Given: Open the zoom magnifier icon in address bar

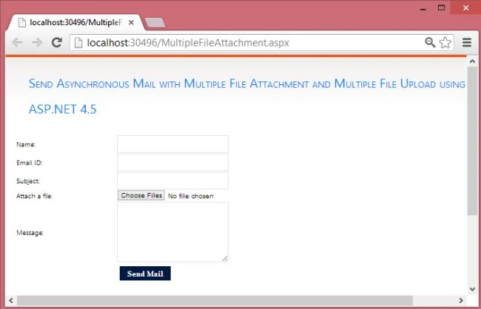Looking at the screenshot, I should tap(430, 43).
